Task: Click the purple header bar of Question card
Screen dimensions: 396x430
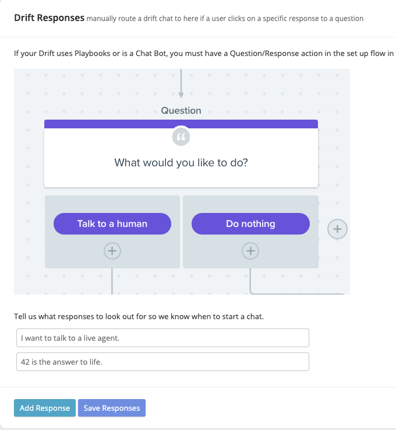Action: tap(181, 124)
